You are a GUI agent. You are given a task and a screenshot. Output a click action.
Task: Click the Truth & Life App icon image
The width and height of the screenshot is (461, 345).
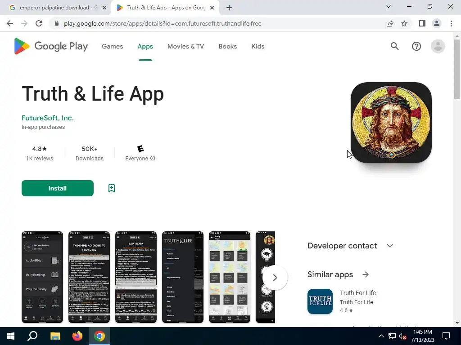pyautogui.click(x=391, y=123)
